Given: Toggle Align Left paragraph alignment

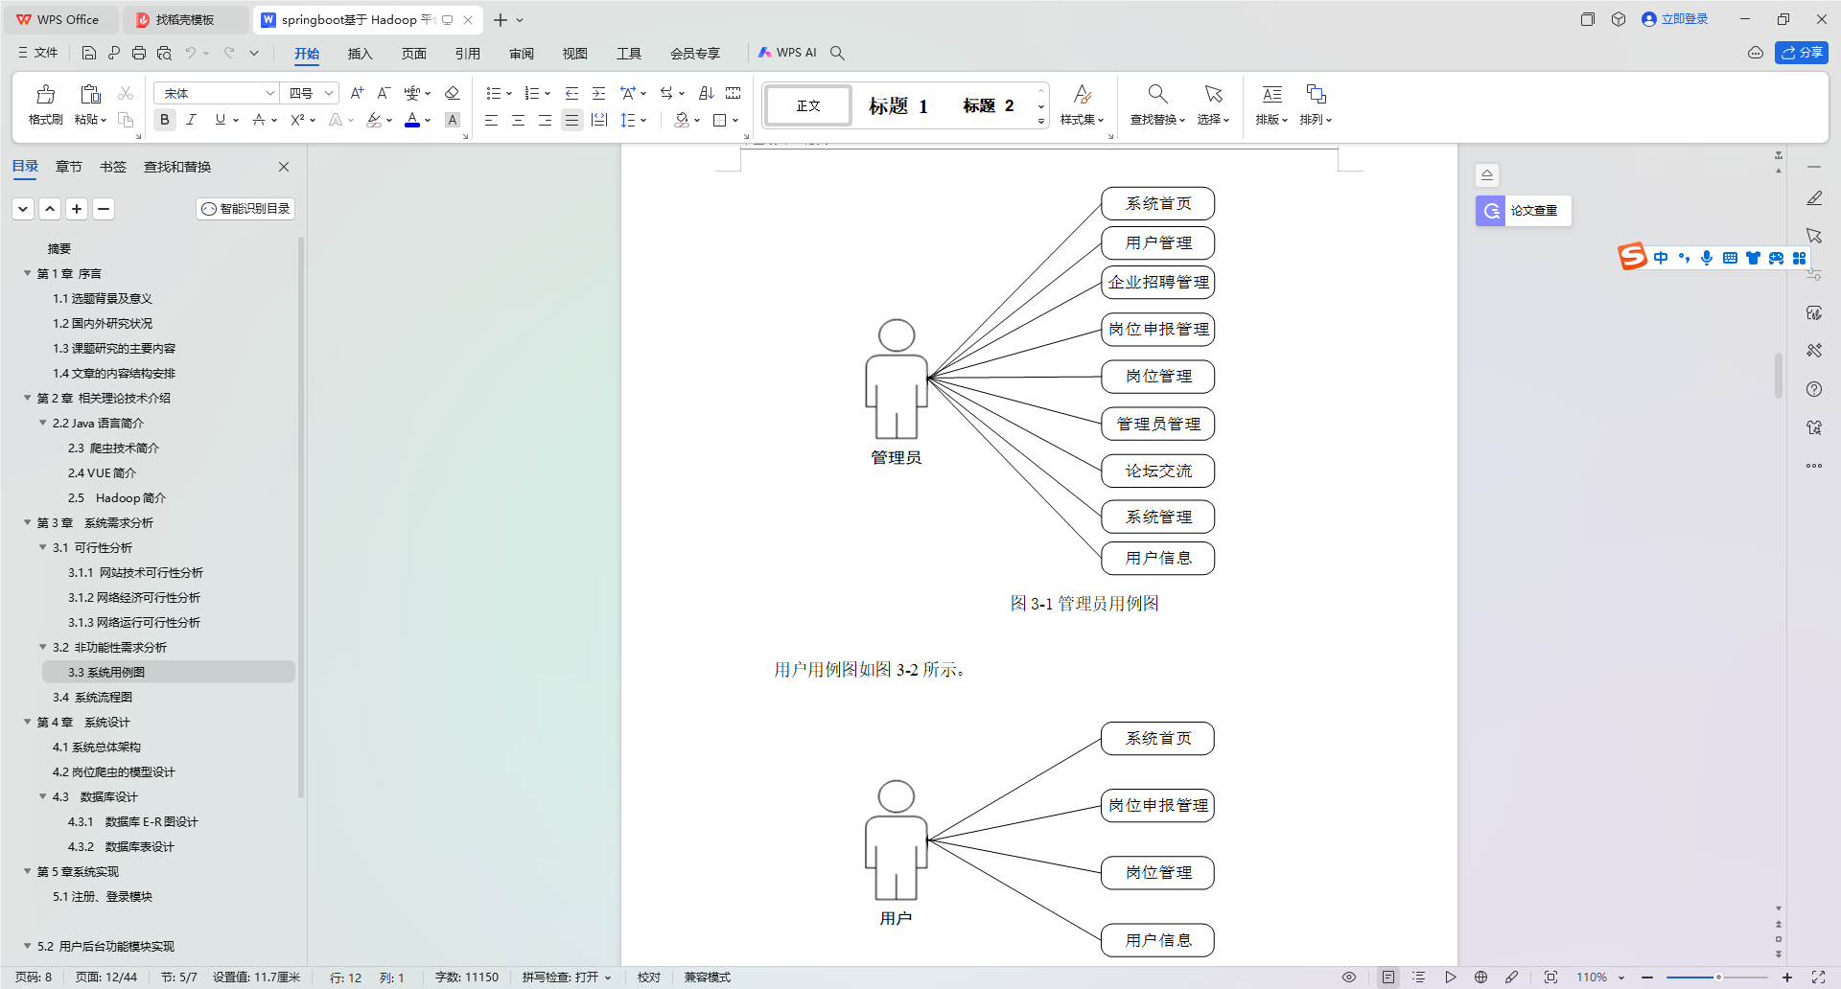Looking at the screenshot, I should 491,120.
